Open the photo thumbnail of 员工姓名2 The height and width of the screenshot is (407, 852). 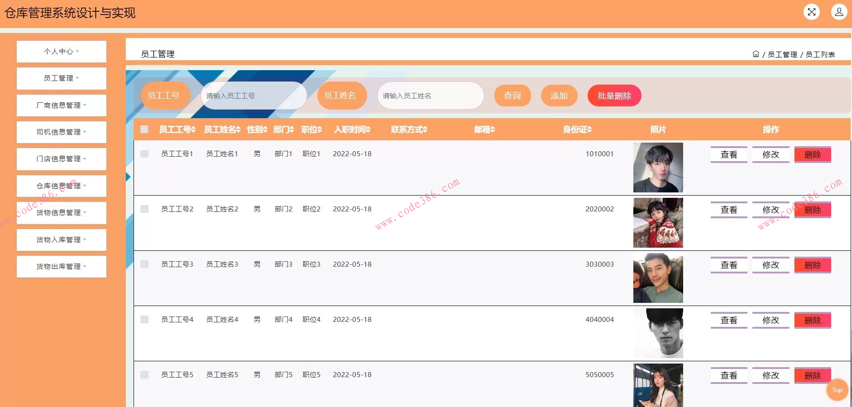658,223
